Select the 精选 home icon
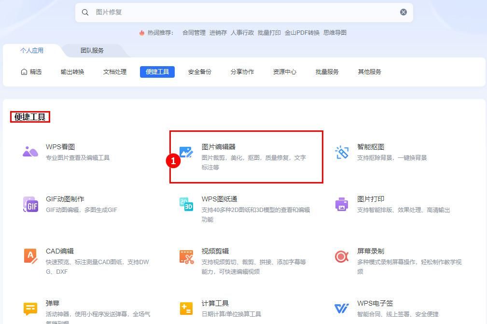This screenshot has height=324, width=487. point(24,72)
